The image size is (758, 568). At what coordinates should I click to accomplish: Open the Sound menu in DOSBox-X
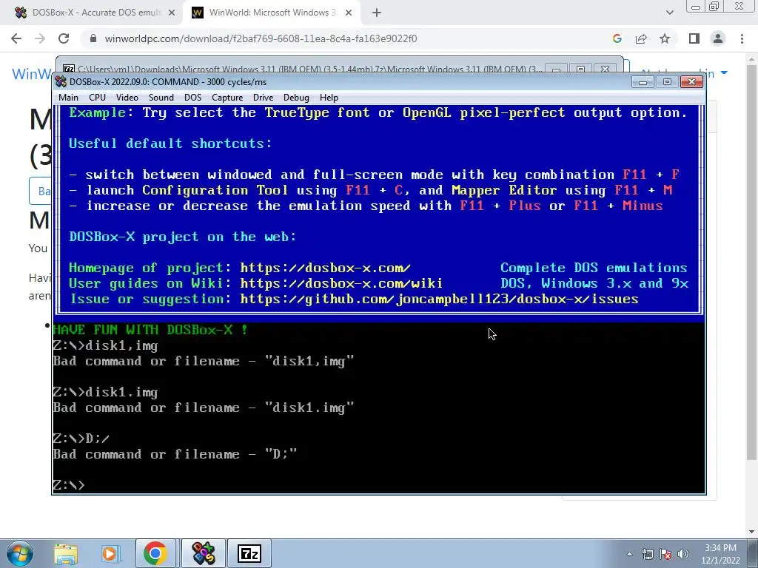(161, 98)
